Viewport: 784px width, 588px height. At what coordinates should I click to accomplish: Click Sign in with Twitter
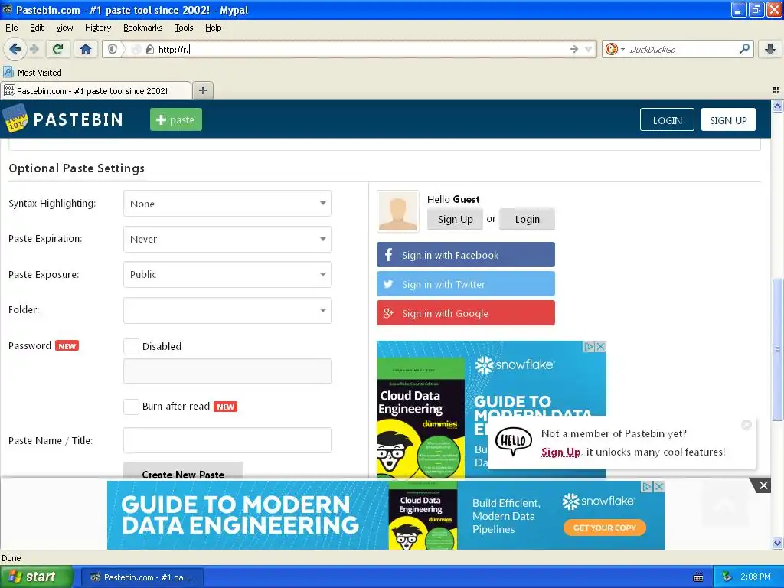(465, 284)
